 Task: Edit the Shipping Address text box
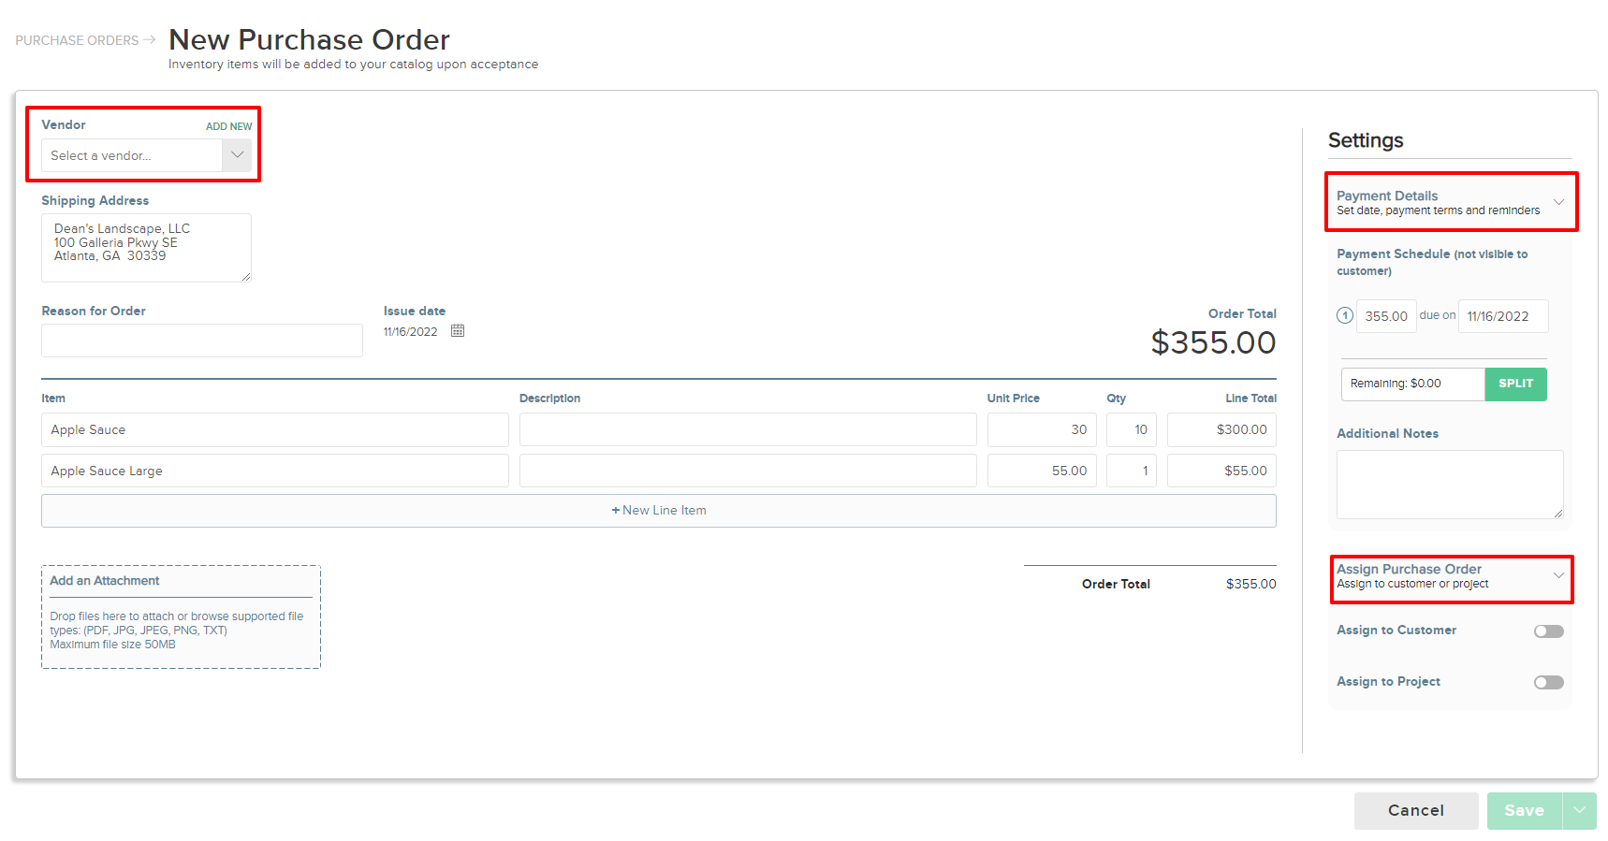click(146, 248)
